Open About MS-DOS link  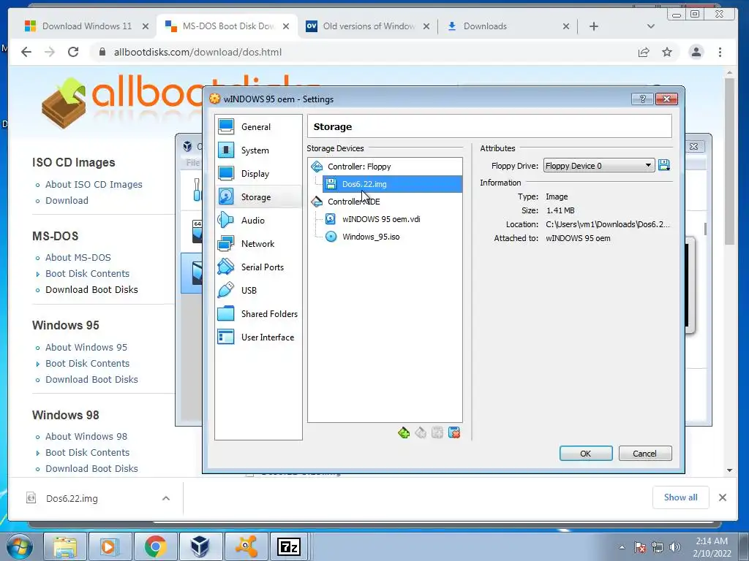pyautogui.click(x=78, y=258)
